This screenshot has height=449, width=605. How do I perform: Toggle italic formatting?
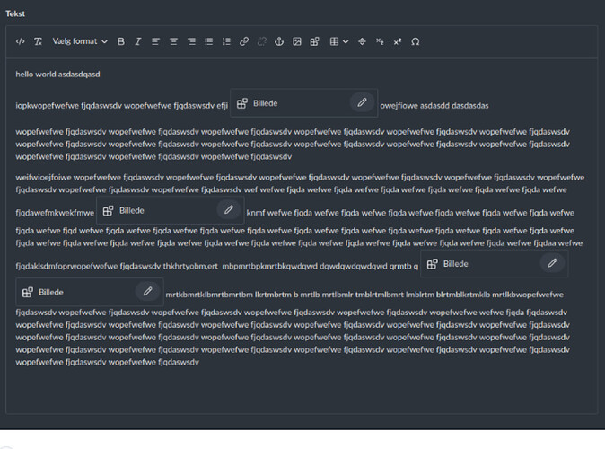(x=137, y=41)
